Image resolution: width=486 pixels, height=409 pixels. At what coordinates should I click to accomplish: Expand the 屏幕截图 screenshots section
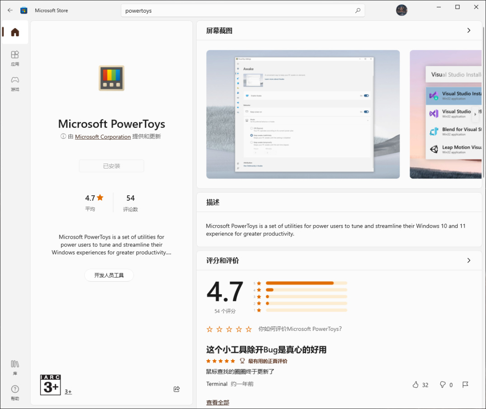click(469, 30)
